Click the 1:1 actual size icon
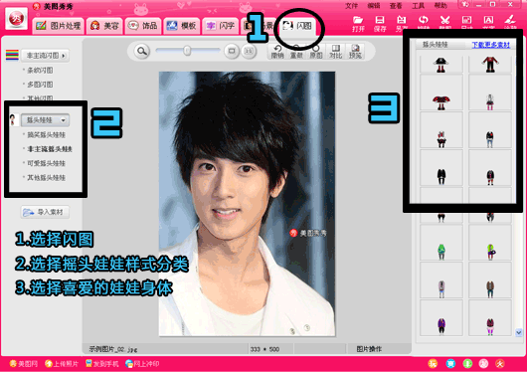Image resolution: width=527 pixels, height=372 pixels. point(249,51)
